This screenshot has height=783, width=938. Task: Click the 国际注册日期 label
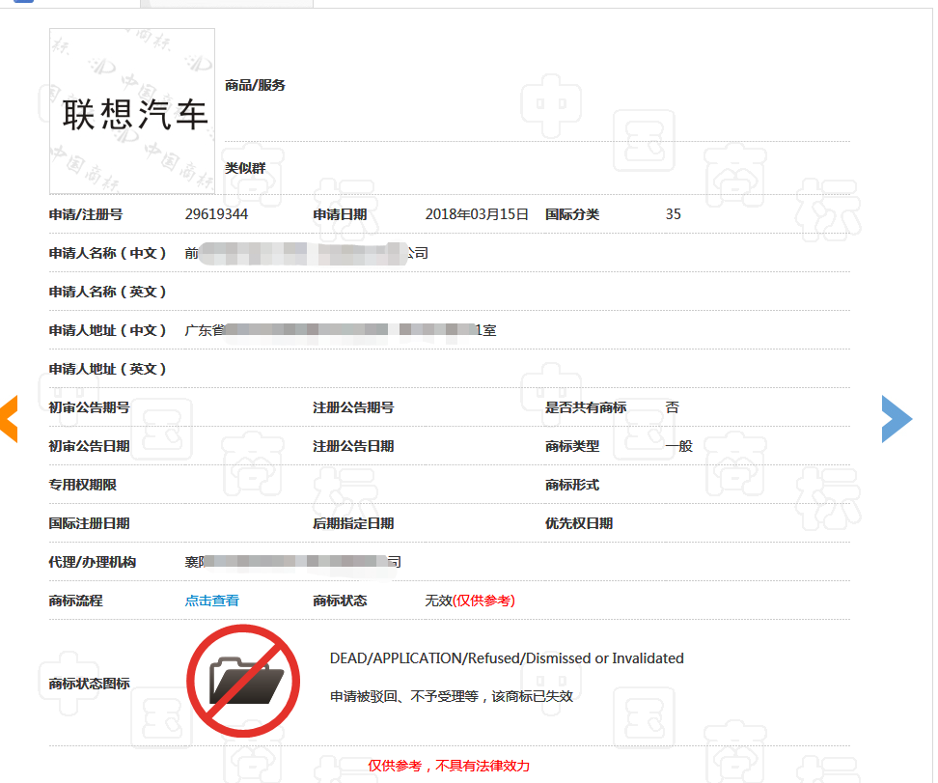(x=89, y=524)
